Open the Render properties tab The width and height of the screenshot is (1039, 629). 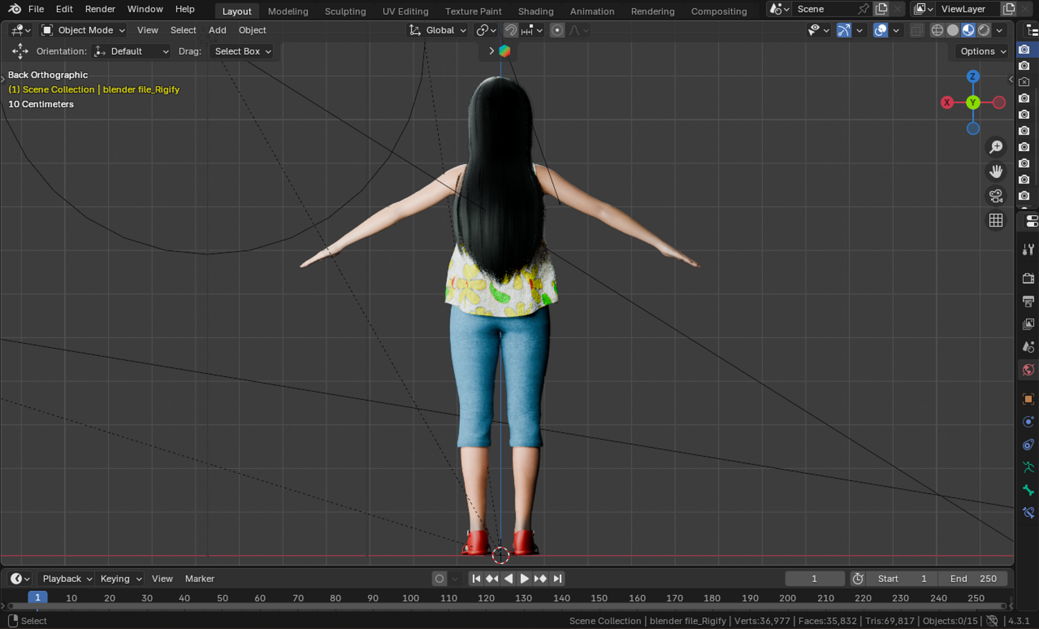click(x=1029, y=278)
